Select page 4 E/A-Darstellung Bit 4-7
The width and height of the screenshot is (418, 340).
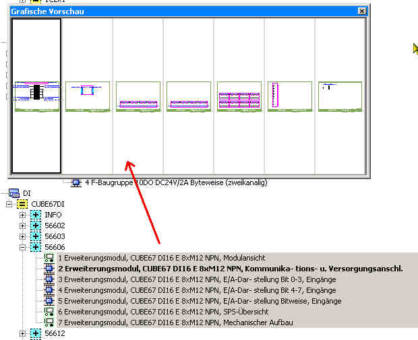point(197,290)
